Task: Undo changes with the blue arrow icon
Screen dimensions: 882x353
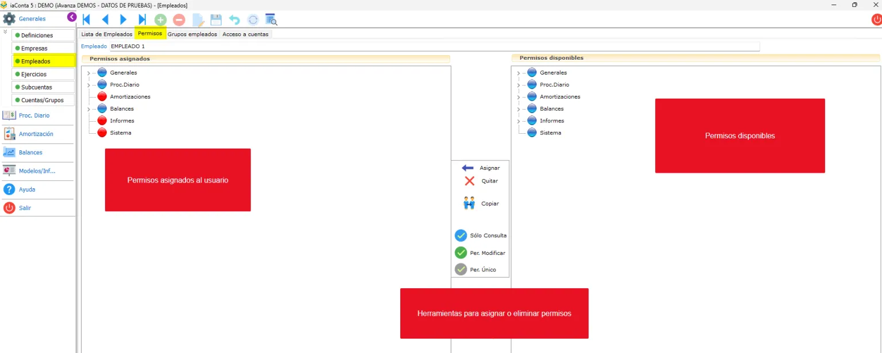Action: tap(234, 20)
